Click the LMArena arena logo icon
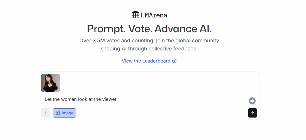This screenshot has height=140, width=306. pyautogui.click(x=135, y=15)
